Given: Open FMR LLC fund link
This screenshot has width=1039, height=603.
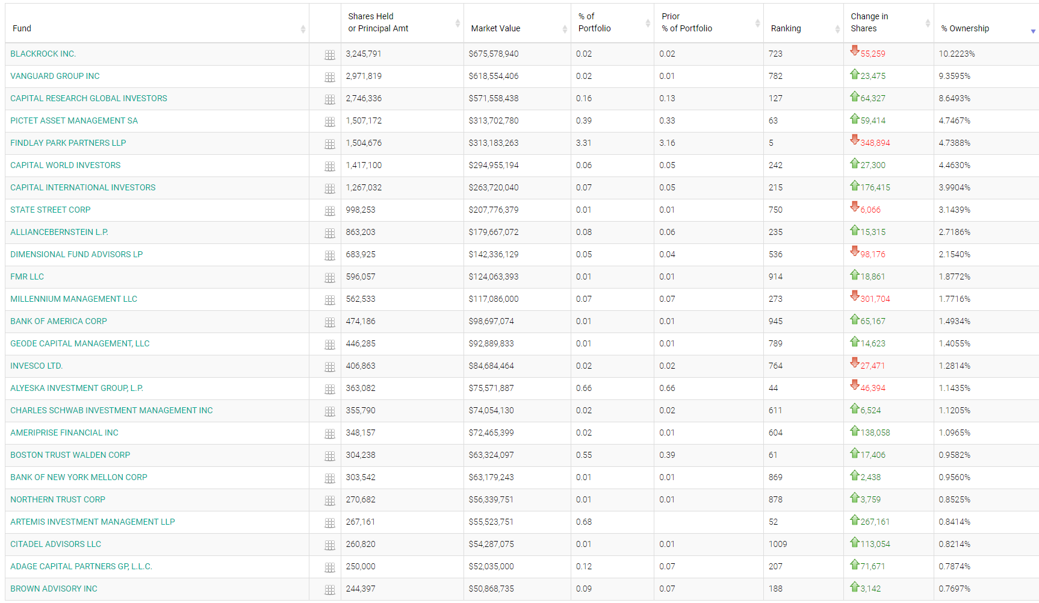Looking at the screenshot, I should (27, 277).
